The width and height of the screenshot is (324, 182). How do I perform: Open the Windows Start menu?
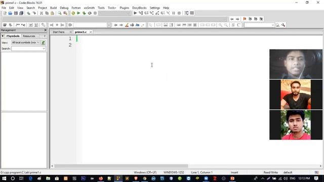coord(4,178)
